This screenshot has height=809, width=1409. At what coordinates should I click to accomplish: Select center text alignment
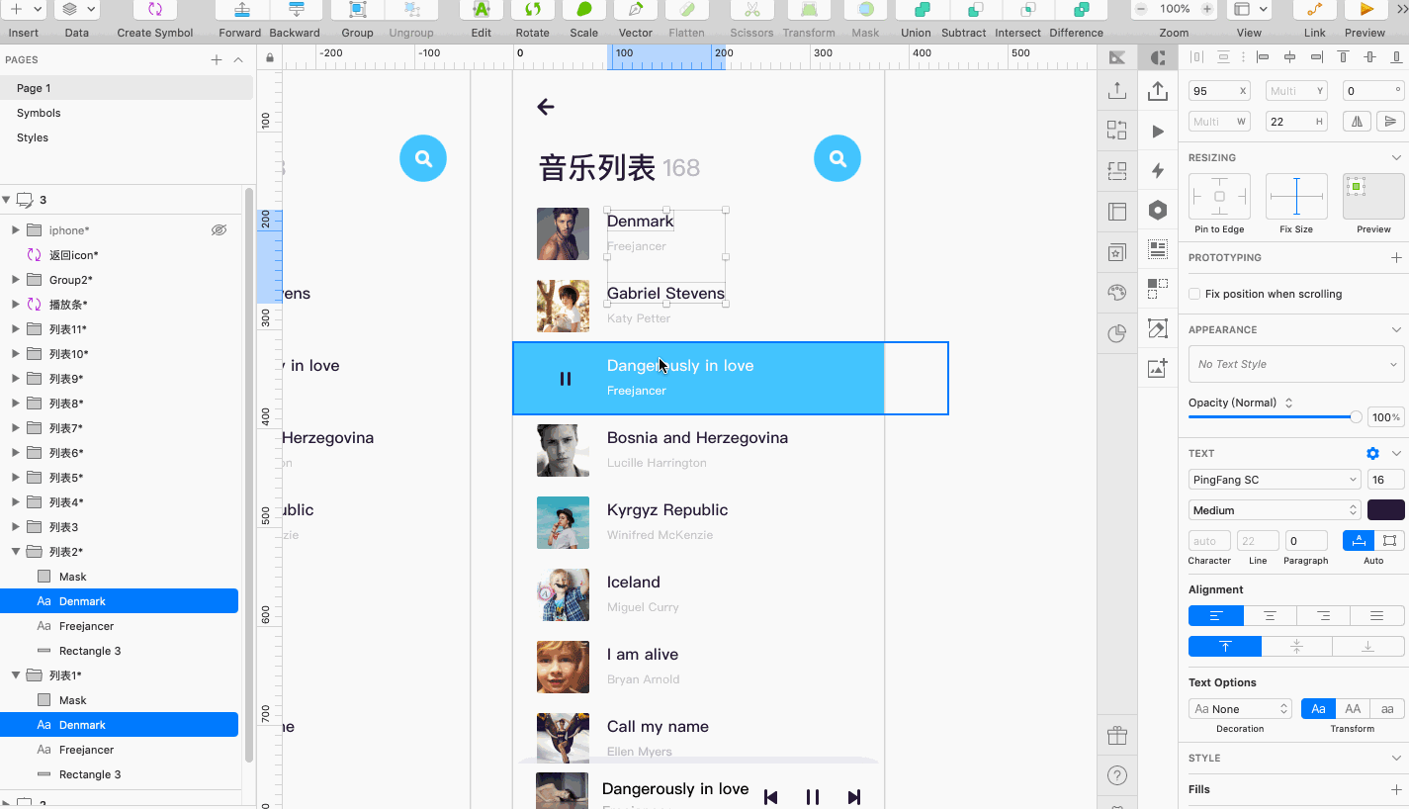pyautogui.click(x=1270, y=616)
